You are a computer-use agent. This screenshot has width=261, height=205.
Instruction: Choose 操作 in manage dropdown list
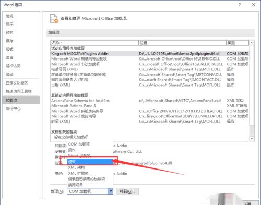click(90, 150)
